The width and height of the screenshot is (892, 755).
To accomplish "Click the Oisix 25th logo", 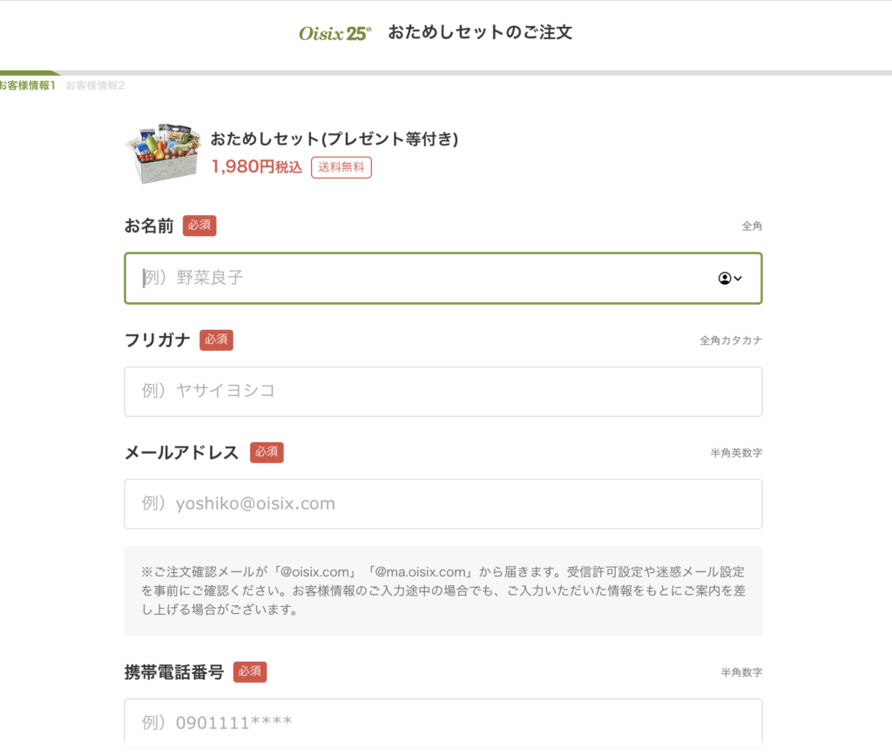I will pos(335,33).
